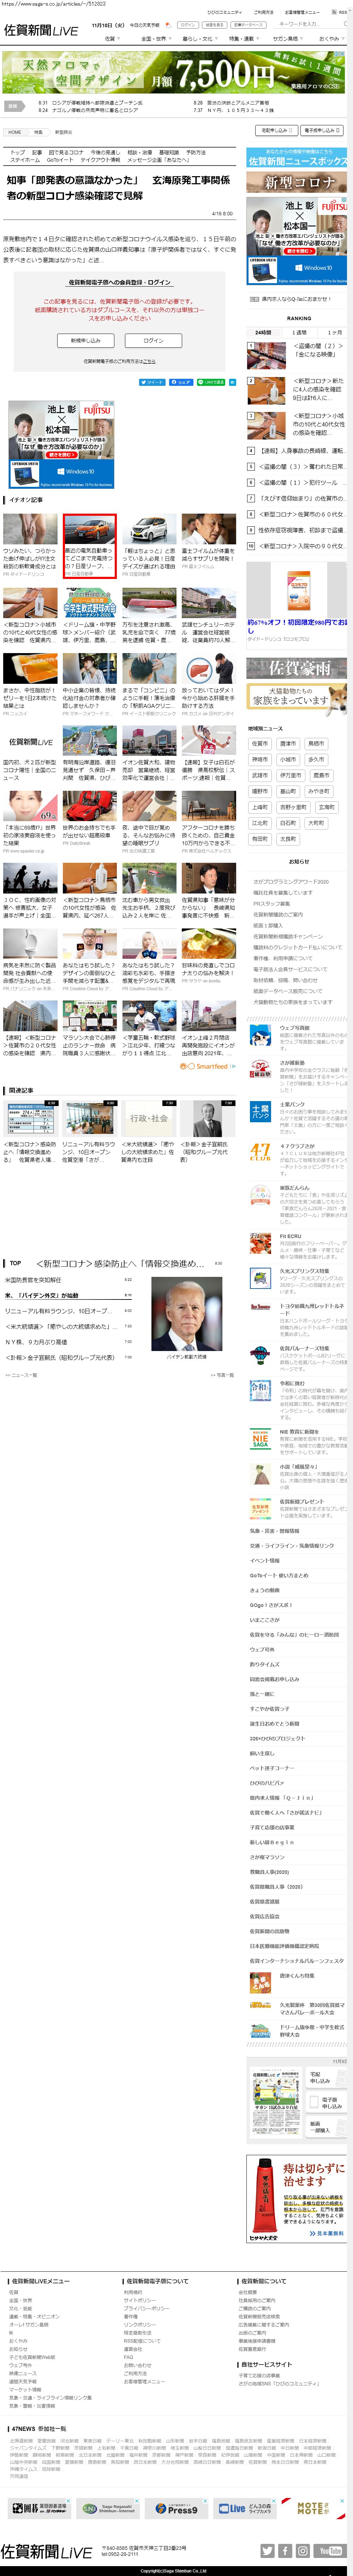Click ログイン in the membership login box
The image size is (353, 2576).
click(152, 341)
